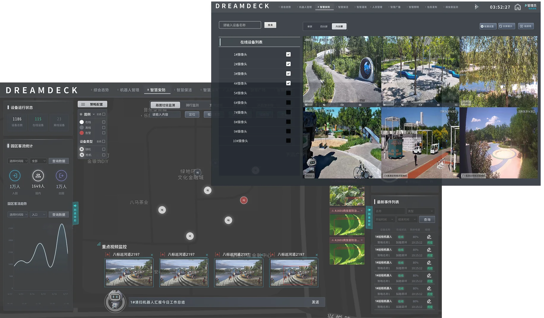Expand the JKG113-1 feed to fullscreen

pos(456,105)
